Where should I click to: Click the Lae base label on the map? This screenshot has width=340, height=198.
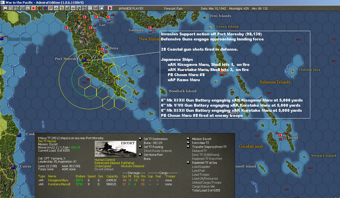click(x=102, y=25)
